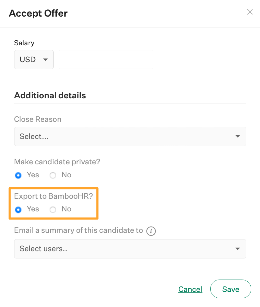Click the caret arrow next to USD
This screenshot has width=260, height=307.
click(45, 60)
